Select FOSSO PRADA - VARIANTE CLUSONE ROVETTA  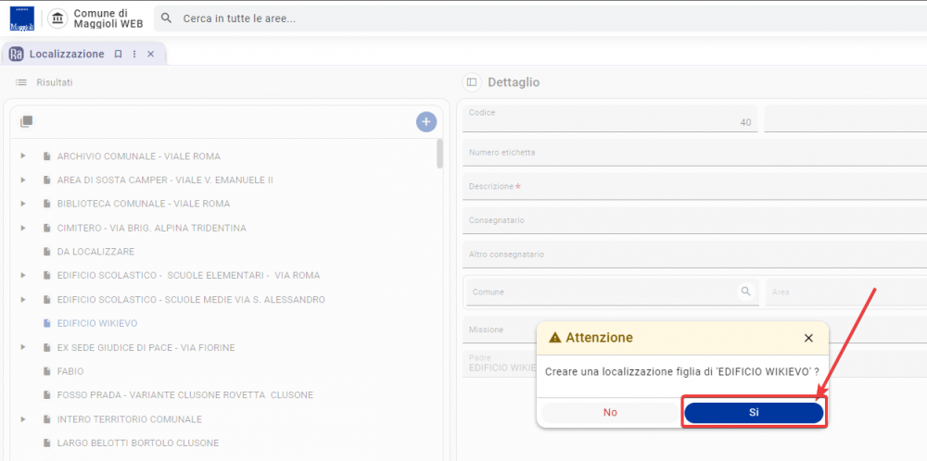185,395
